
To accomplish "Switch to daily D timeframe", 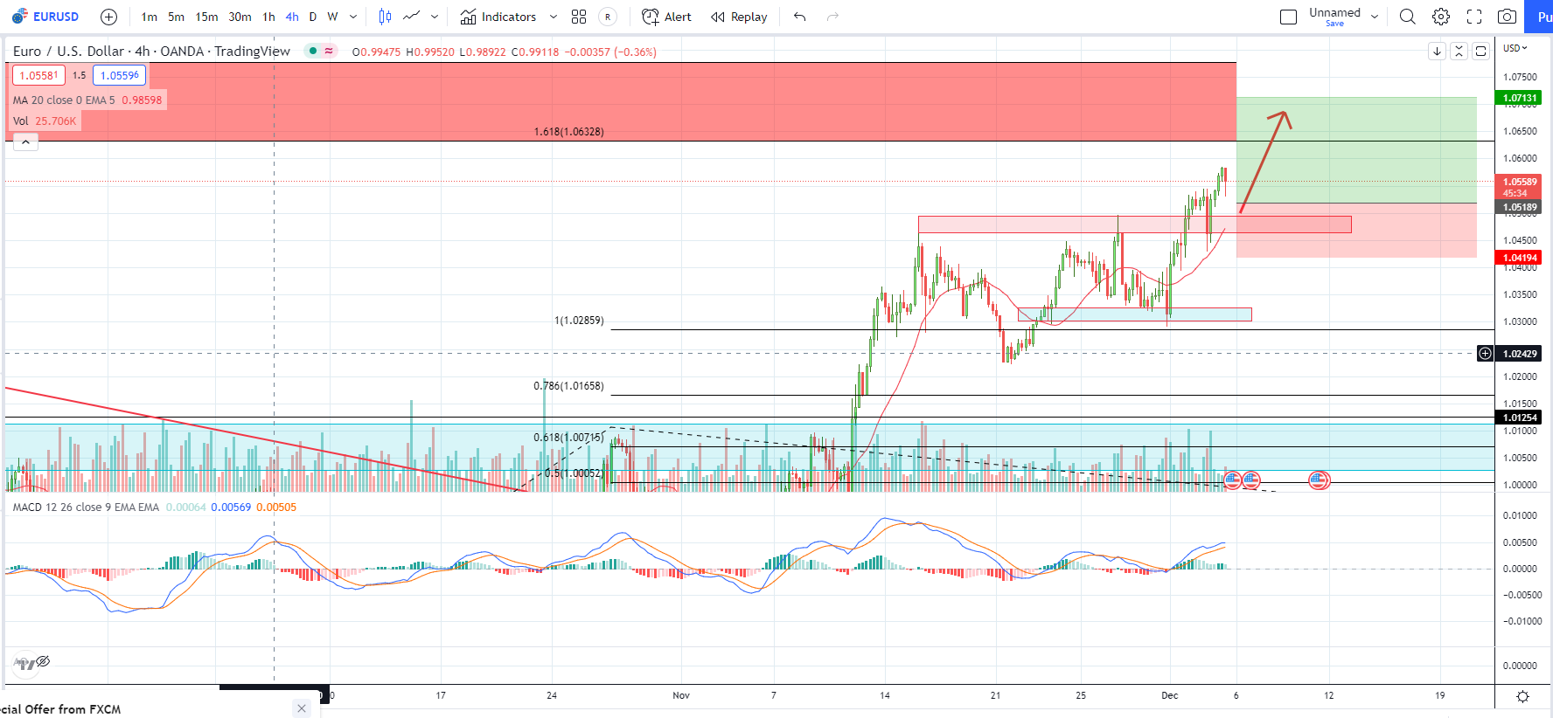I will (x=313, y=17).
